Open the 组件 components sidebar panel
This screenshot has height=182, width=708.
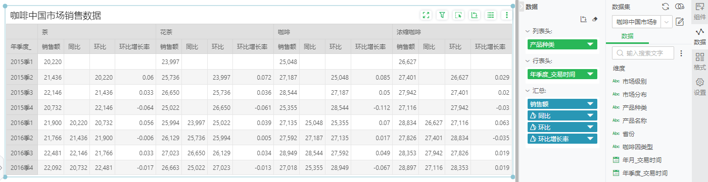pos(700,11)
